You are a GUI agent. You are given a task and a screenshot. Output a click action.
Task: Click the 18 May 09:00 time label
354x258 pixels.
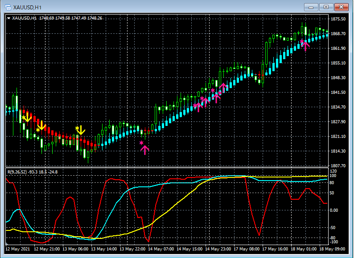click(332, 249)
